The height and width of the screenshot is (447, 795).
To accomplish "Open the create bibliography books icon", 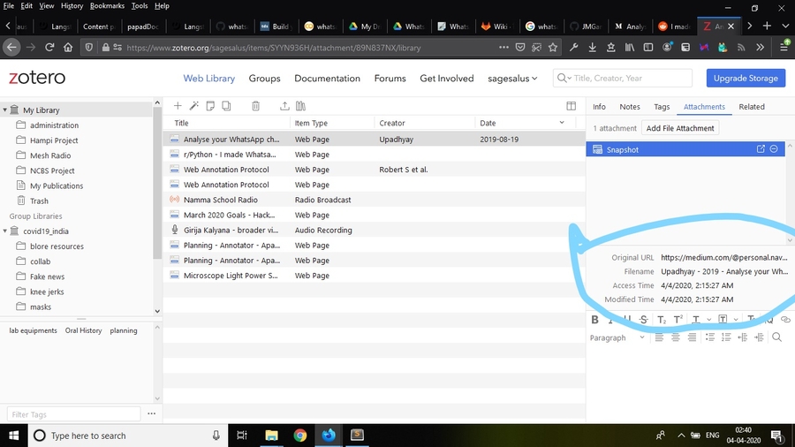I will [x=300, y=106].
